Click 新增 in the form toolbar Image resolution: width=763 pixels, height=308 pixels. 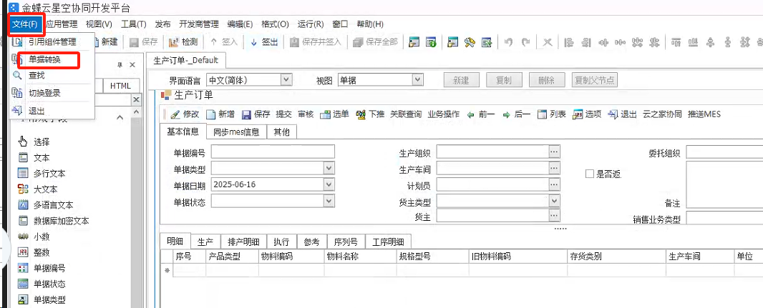tap(220, 114)
